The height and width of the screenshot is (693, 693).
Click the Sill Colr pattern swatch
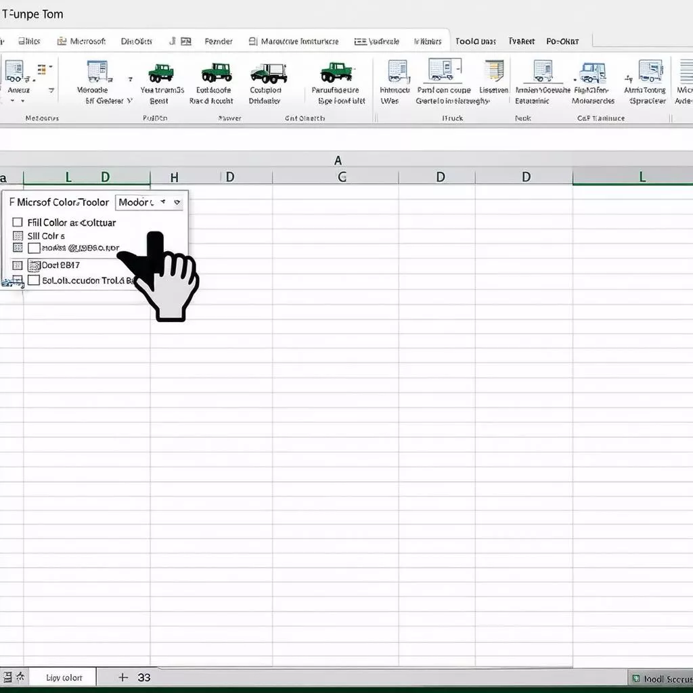pos(17,236)
